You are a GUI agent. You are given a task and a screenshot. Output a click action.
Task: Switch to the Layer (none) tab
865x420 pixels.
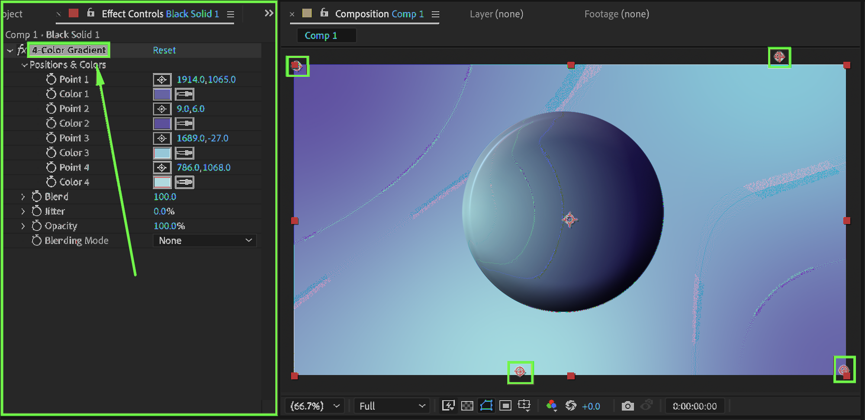coord(496,14)
